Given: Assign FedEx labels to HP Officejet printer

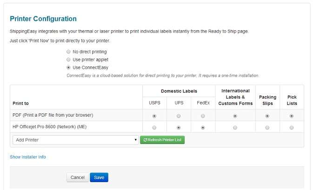Looking at the screenshot, I should coord(203,127).
